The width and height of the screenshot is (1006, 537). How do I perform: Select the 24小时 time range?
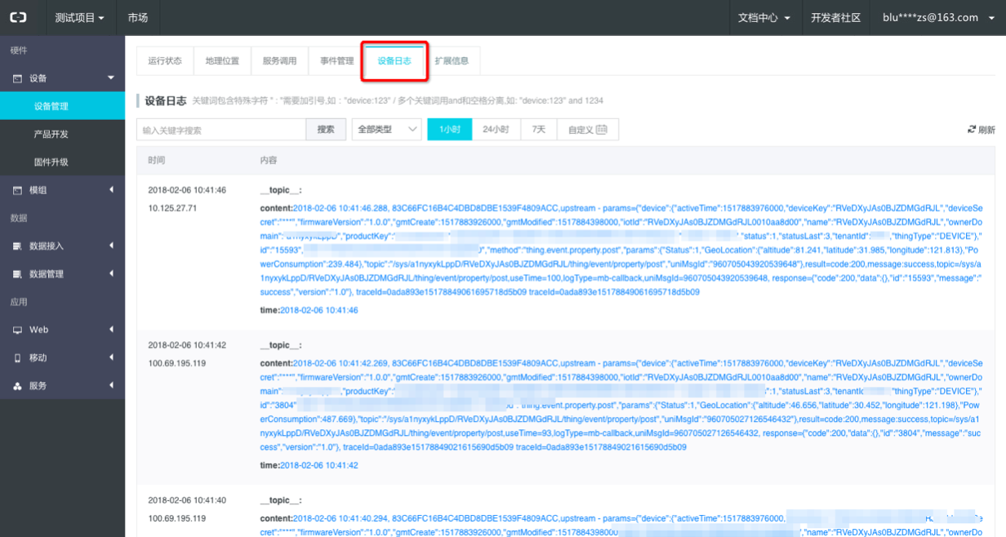click(496, 130)
